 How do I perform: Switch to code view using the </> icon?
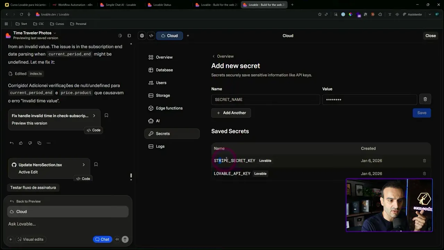click(151, 35)
